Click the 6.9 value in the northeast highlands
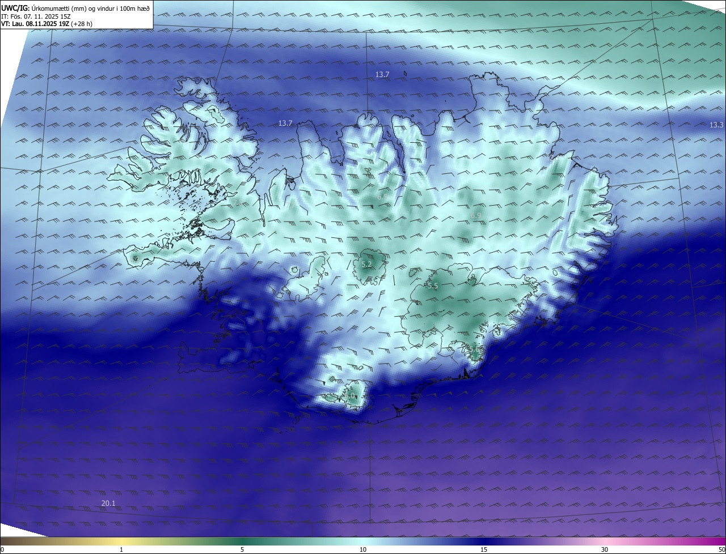 click(476, 215)
